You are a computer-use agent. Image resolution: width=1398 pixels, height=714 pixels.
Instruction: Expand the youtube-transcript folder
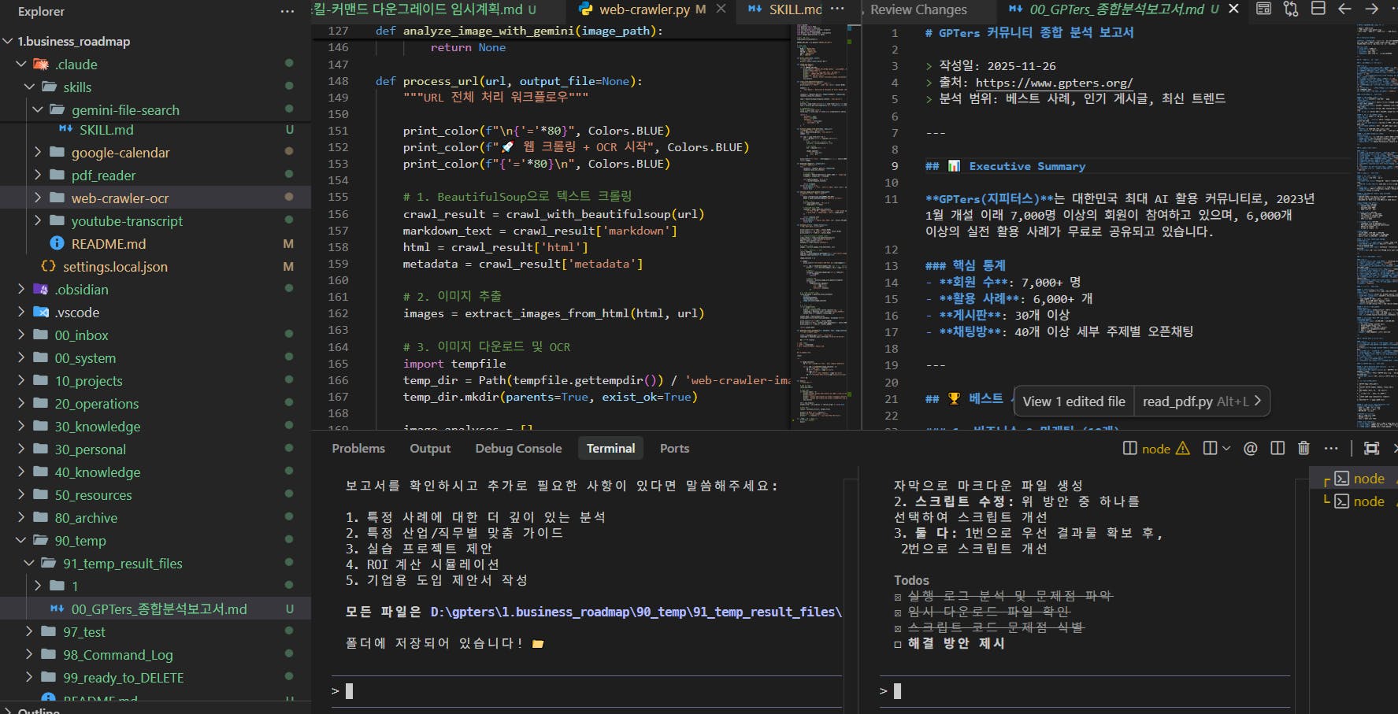tap(38, 220)
